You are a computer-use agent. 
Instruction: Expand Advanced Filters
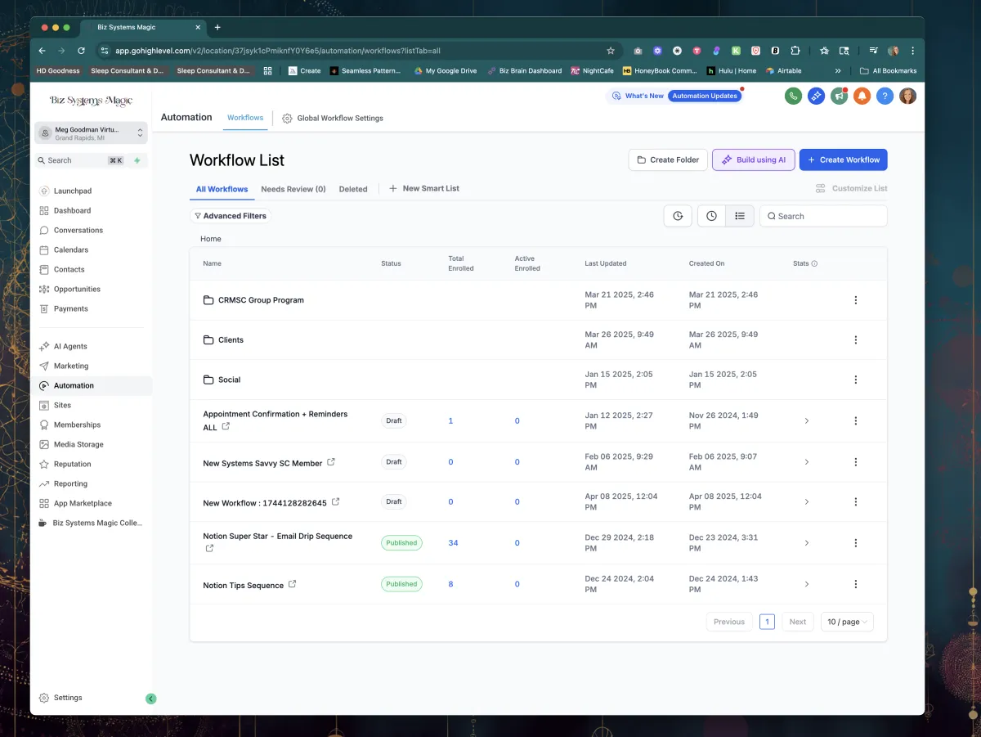coord(231,216)
